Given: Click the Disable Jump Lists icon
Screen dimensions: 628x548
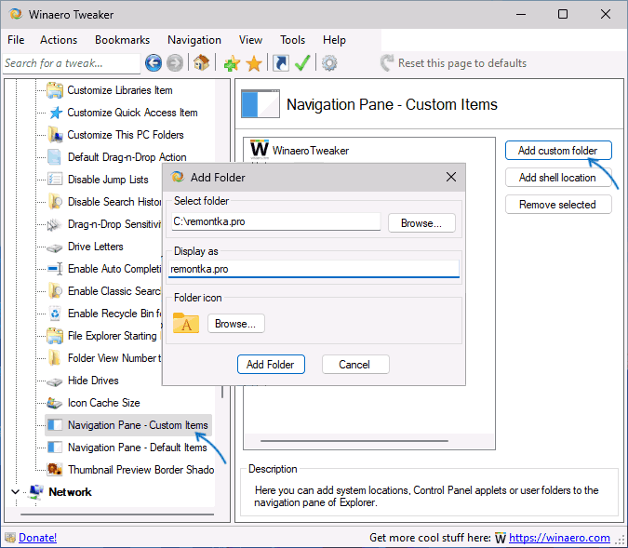Looking at the screenshot, I should tap(55, 179).
